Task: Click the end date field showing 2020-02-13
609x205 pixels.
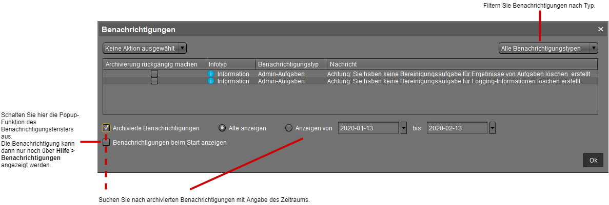Action: [457, 128]
